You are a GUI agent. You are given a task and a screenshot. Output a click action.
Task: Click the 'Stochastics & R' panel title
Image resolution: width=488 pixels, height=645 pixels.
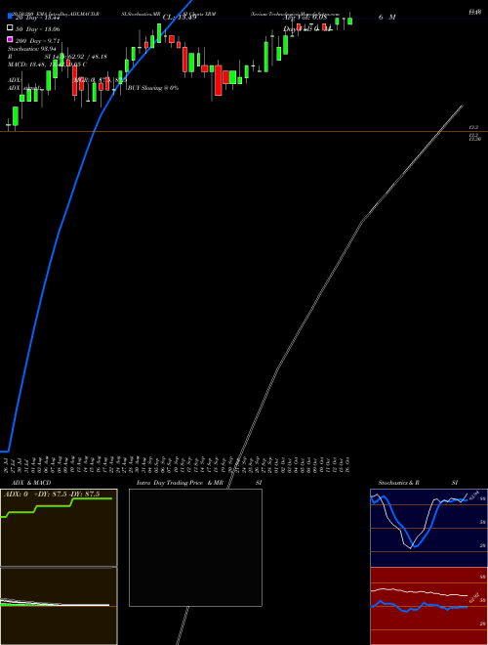click(399, 483)
